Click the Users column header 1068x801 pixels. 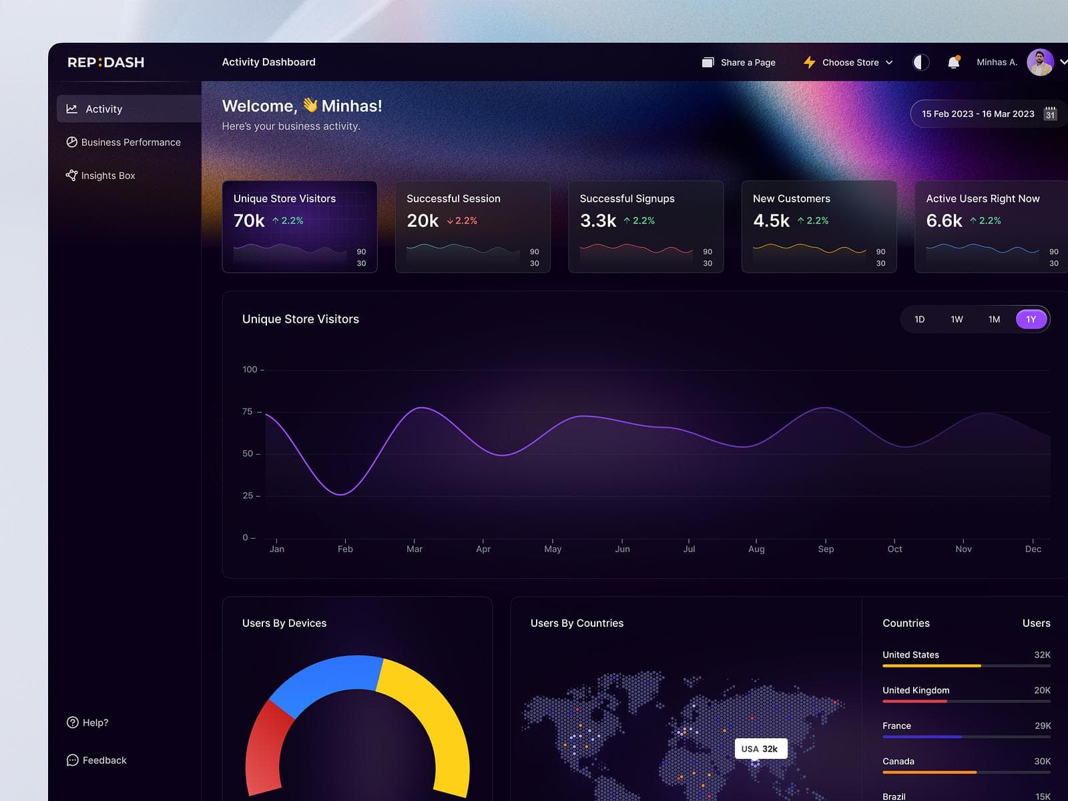[x=1036, y=623]
